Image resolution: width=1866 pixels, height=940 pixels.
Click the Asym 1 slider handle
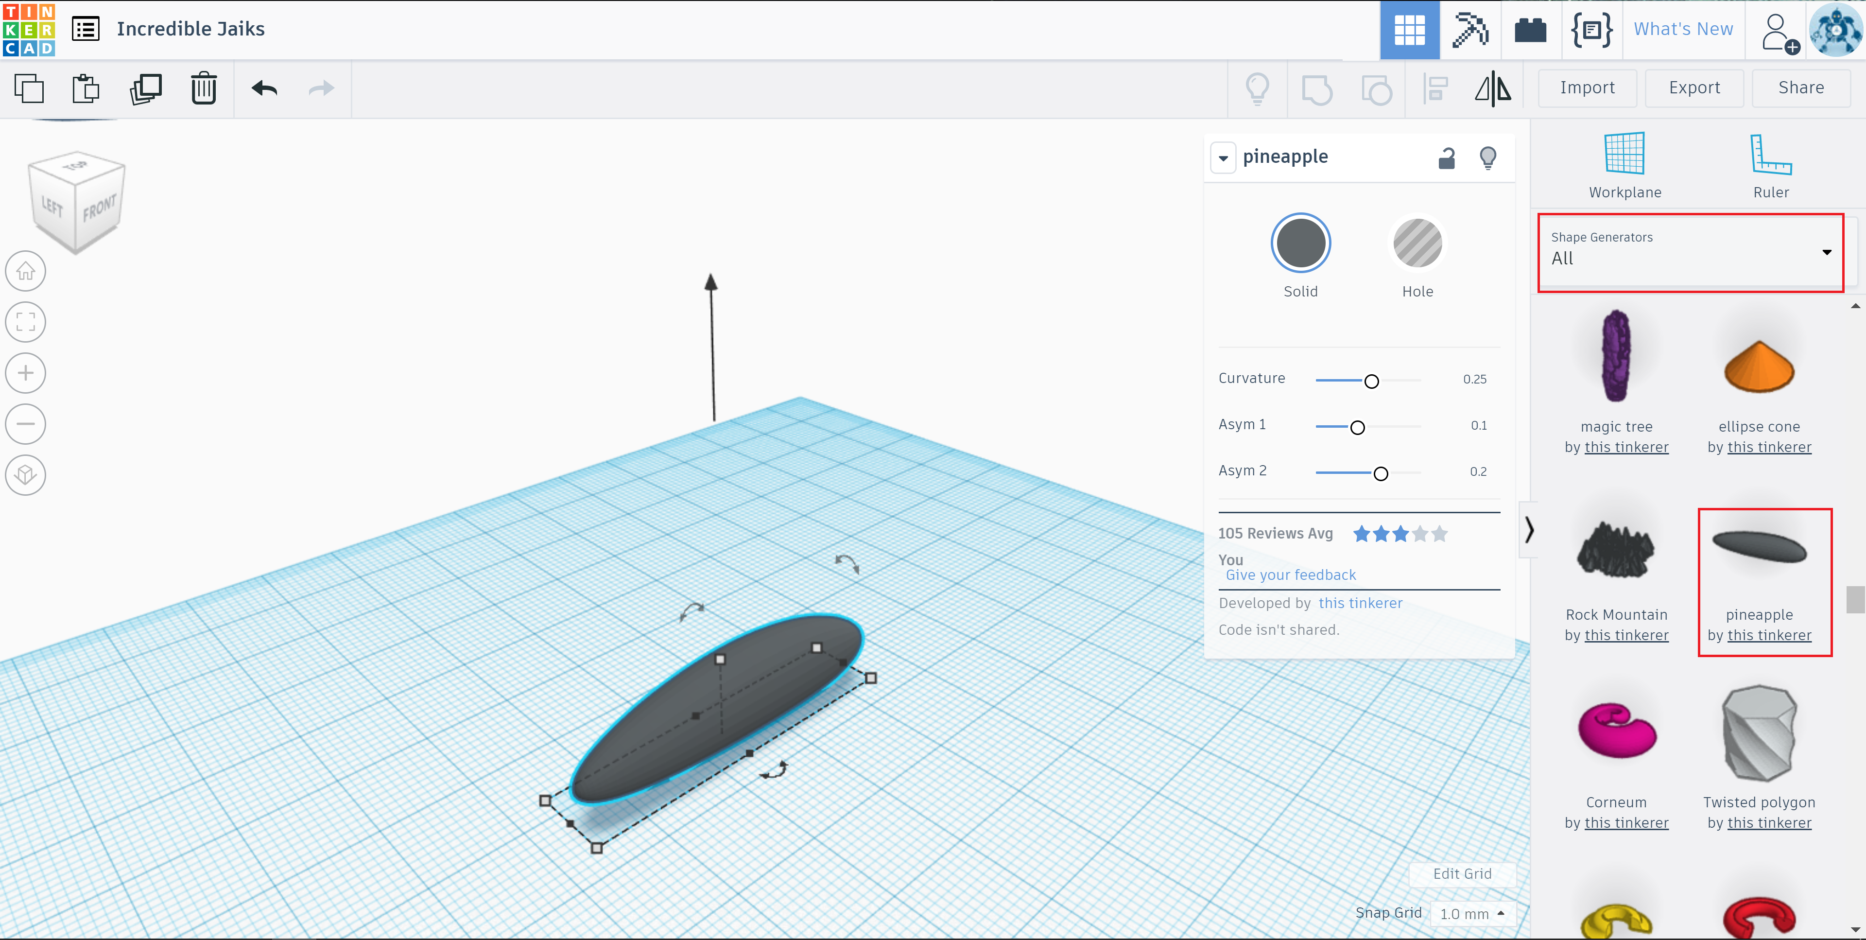tap(1357, 428)
